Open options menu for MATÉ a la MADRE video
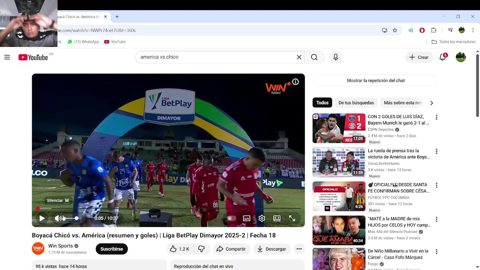Viewport: 480px width, 270px height. pyautogui.click(x=436, y=219)
